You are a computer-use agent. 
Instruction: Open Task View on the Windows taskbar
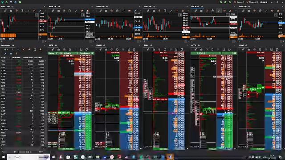tap(53, 157)
